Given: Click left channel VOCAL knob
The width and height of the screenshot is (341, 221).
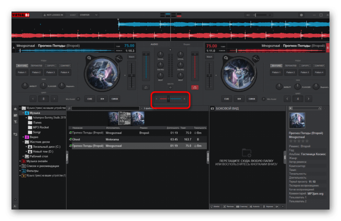Looking at the screenshot, I should click(x=160, y=55).
